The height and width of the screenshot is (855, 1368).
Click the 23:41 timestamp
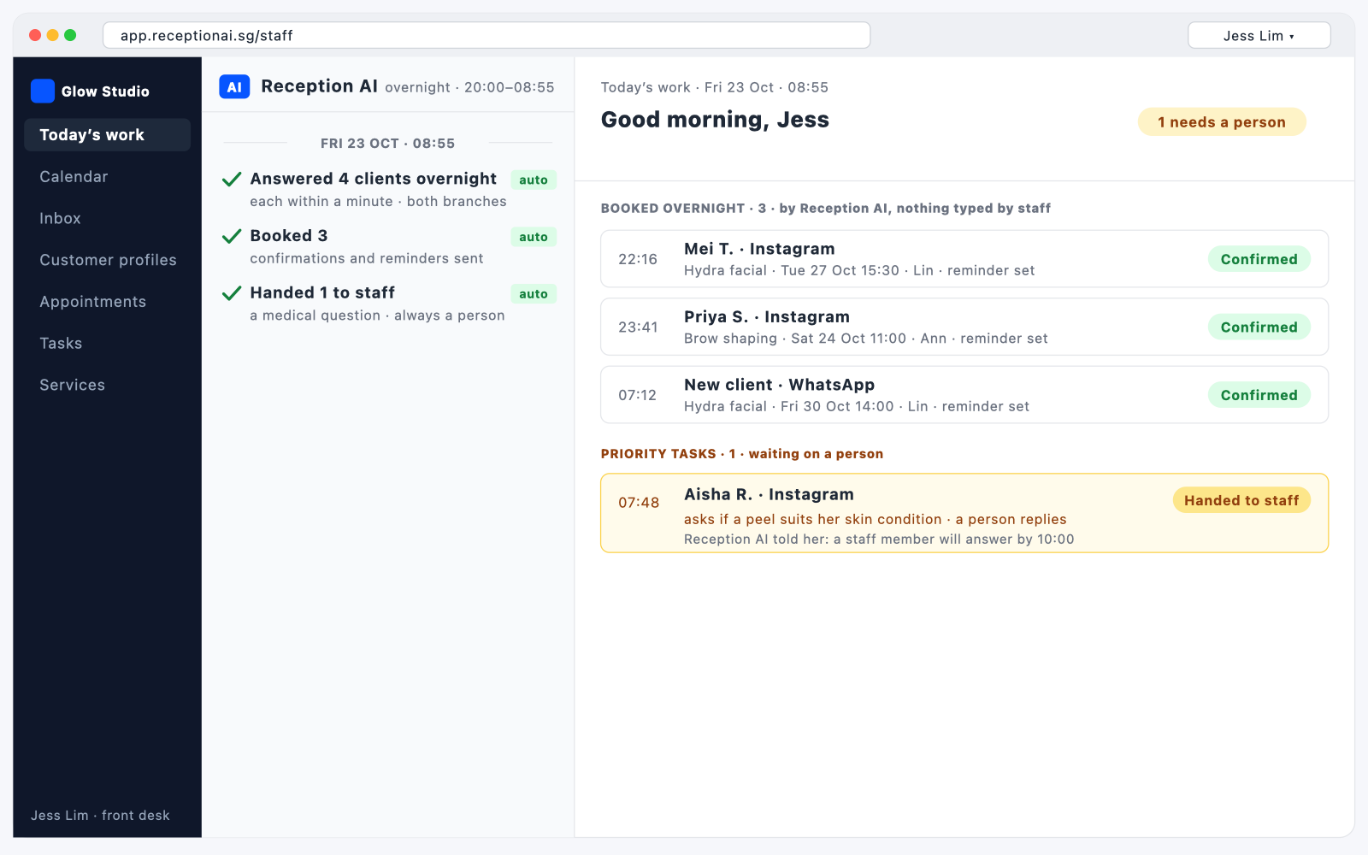pyautogui.click(x=638, y=327)
